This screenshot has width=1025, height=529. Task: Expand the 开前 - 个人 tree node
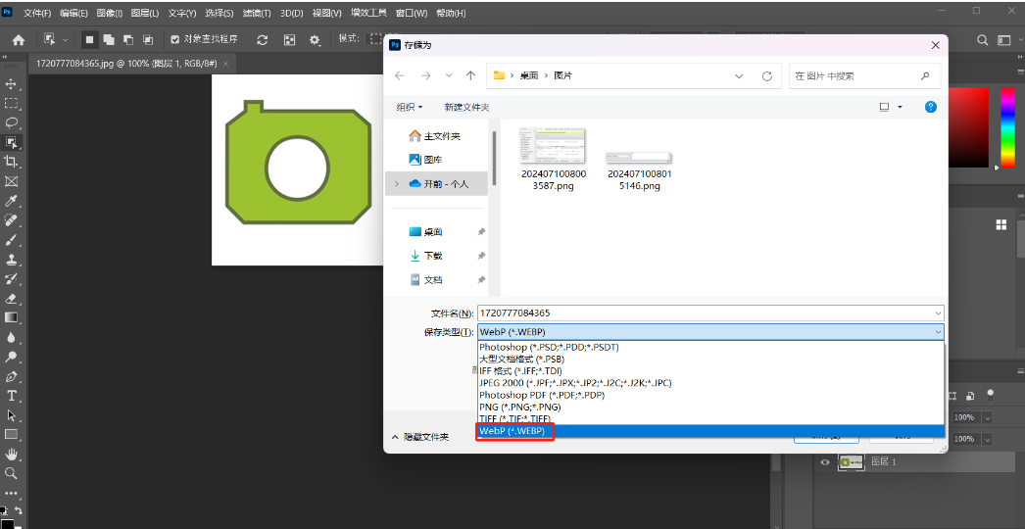(396, 183)
